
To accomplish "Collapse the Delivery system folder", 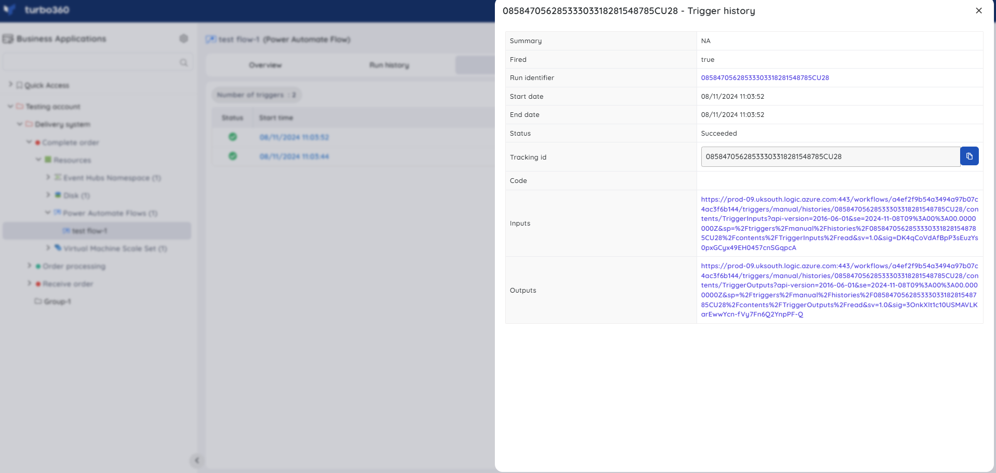I will pos(20,124).
